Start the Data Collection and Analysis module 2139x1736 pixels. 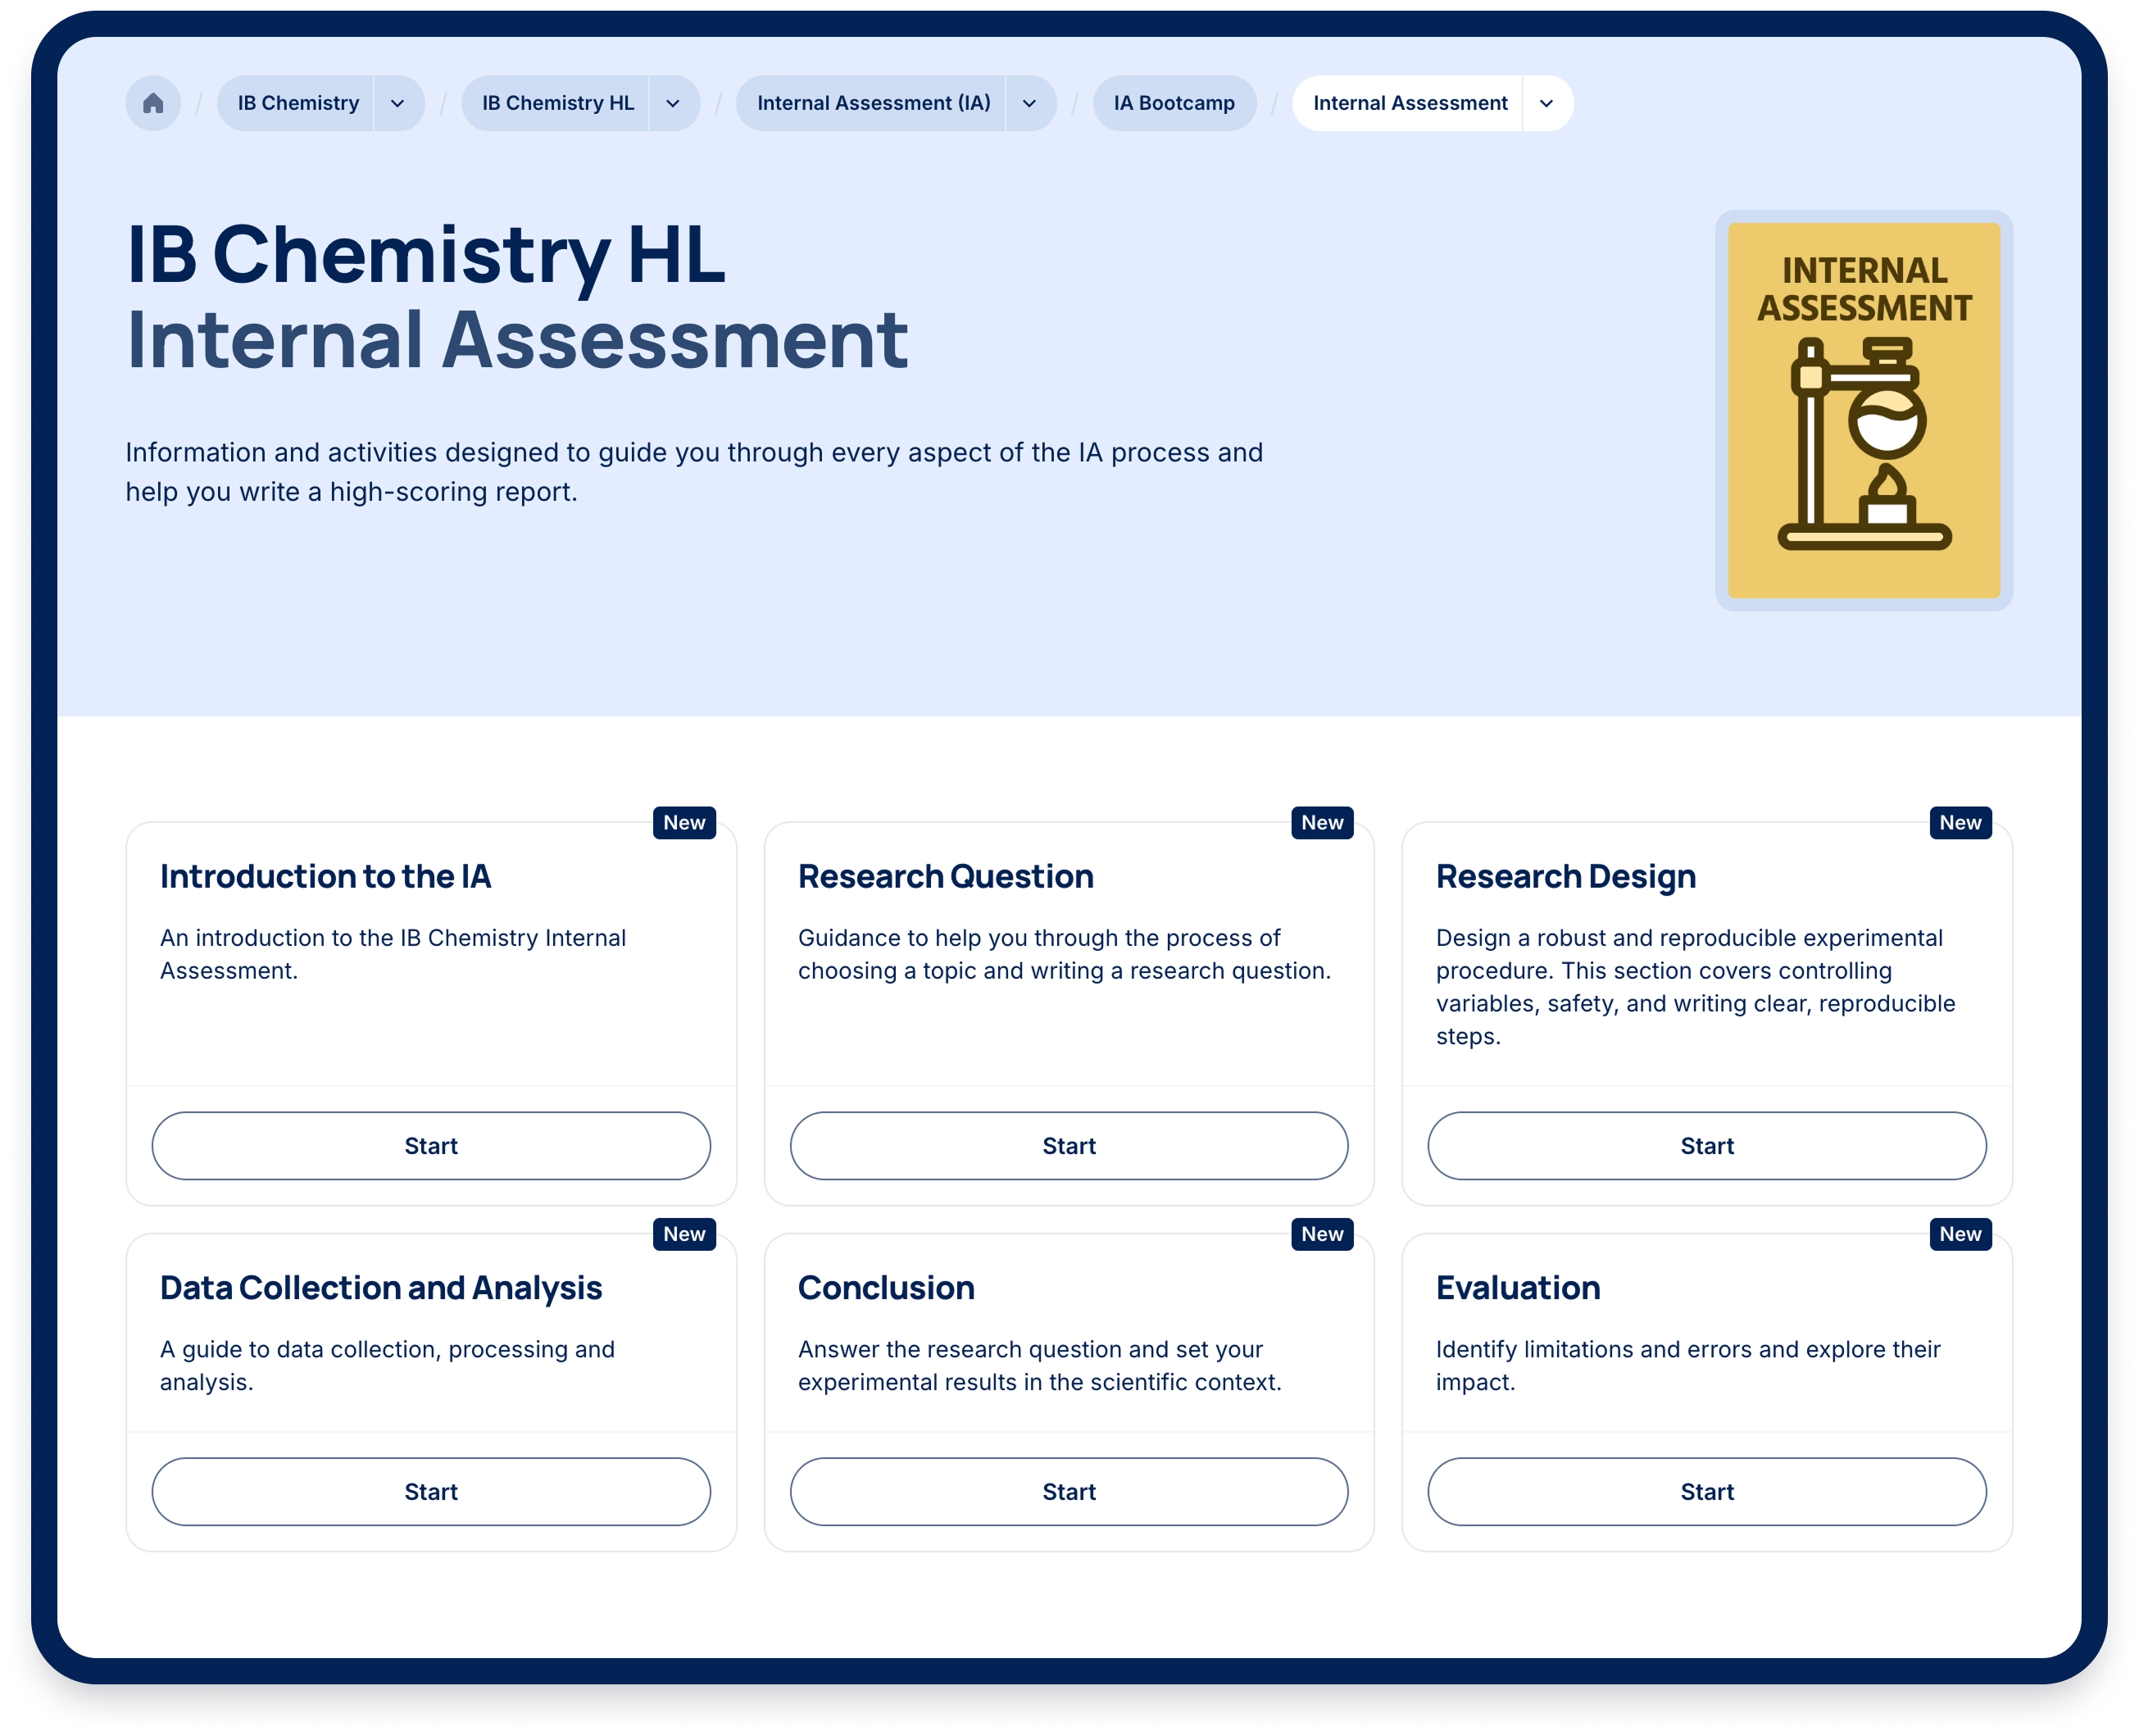click(x=431, y=1492)
